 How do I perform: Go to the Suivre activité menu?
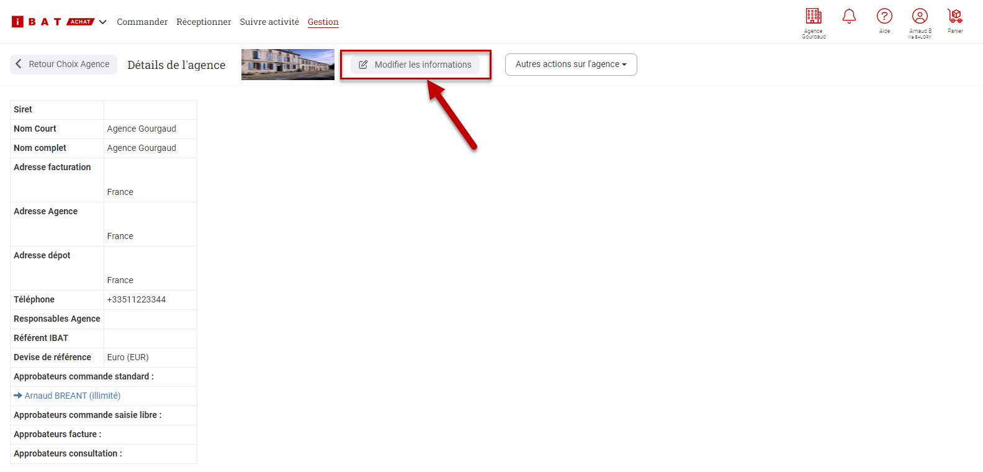coord(269,22)
